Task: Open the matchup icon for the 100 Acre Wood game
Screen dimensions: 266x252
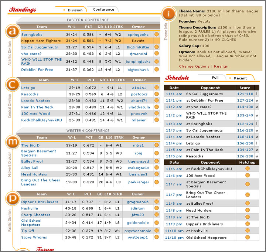Action: [247, 176]
